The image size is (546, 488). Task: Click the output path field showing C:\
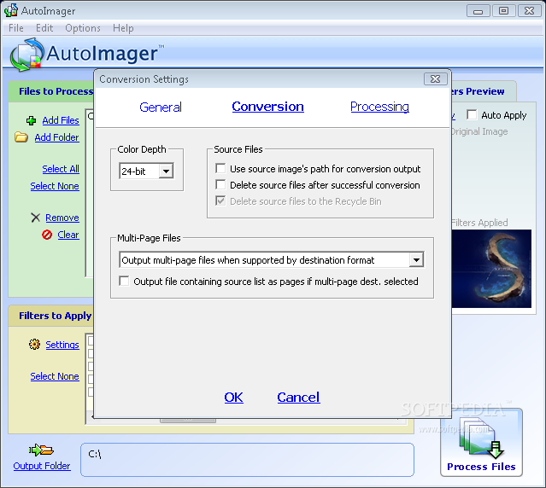coord(247,460)
